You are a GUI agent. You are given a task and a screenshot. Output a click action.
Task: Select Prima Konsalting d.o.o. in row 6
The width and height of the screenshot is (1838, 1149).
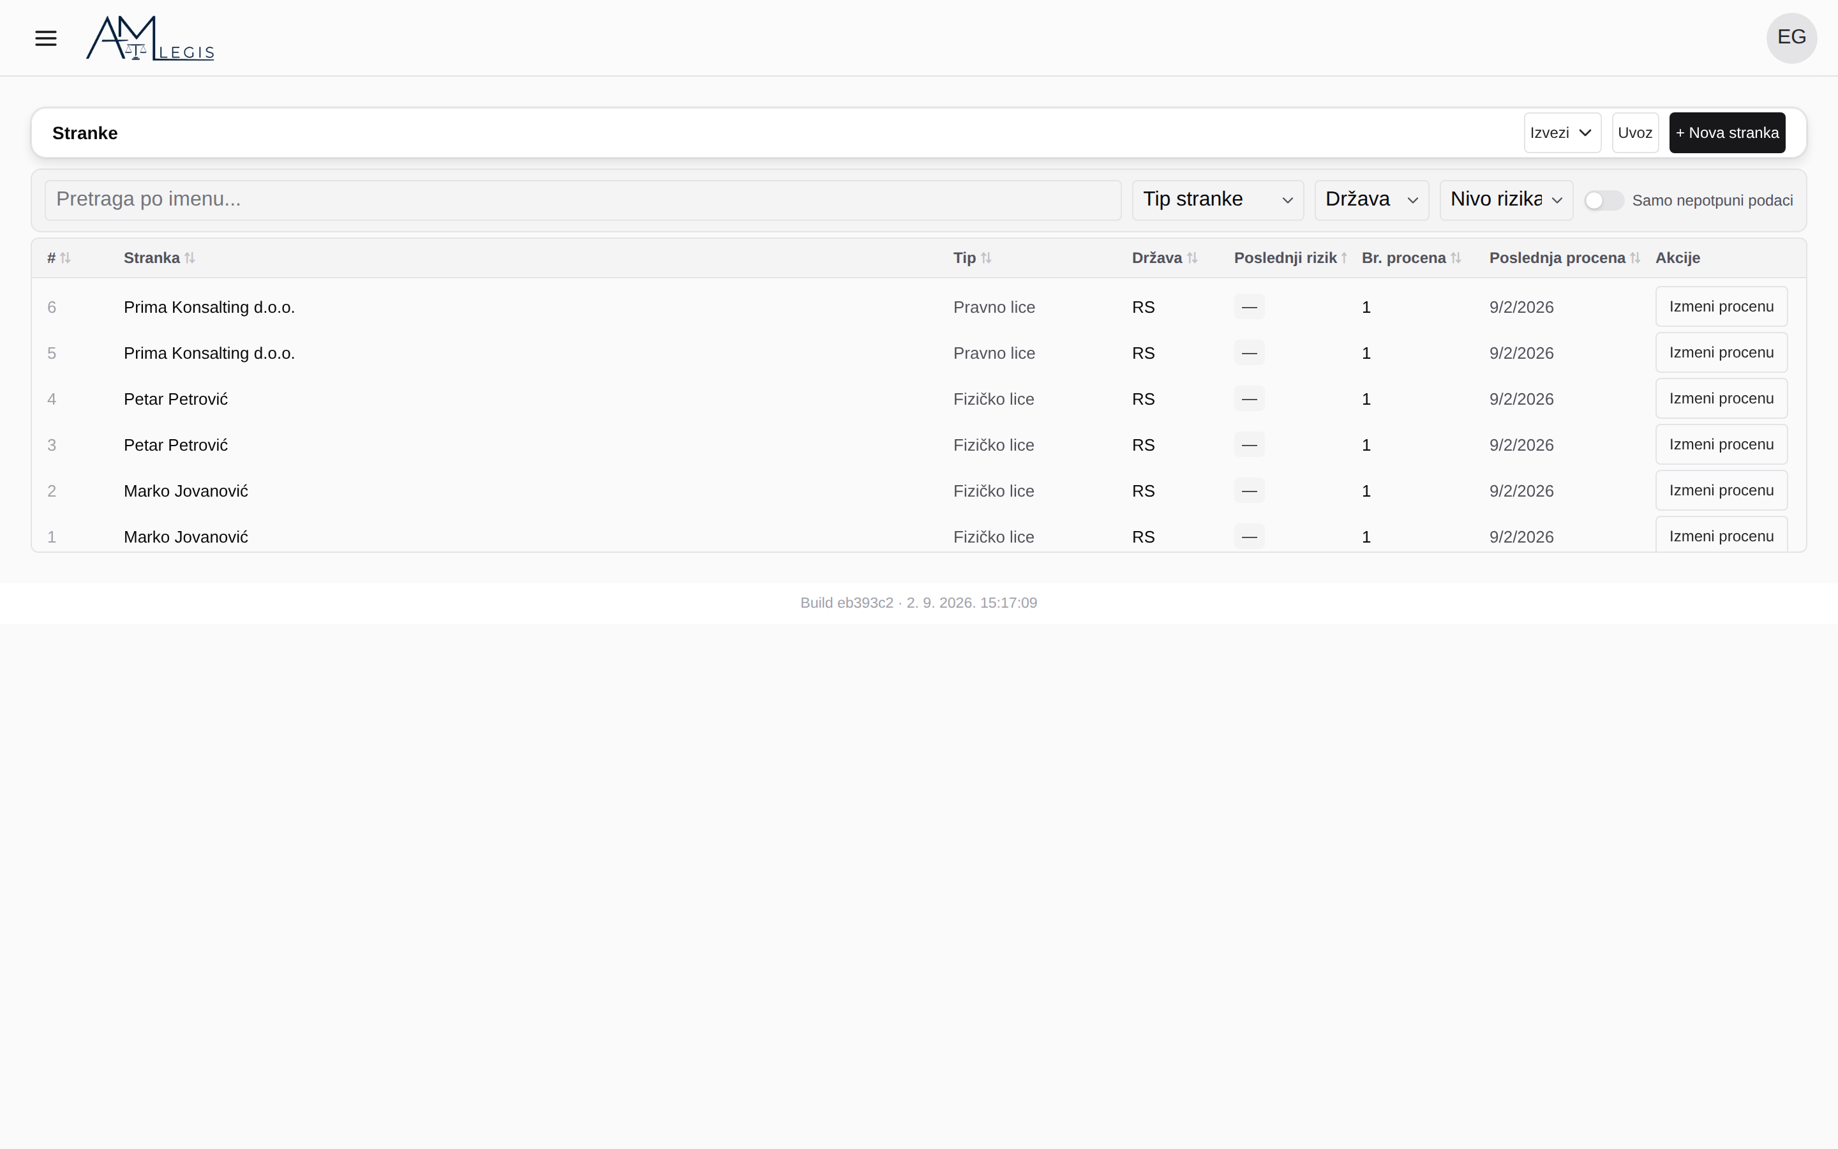point(209,307)
